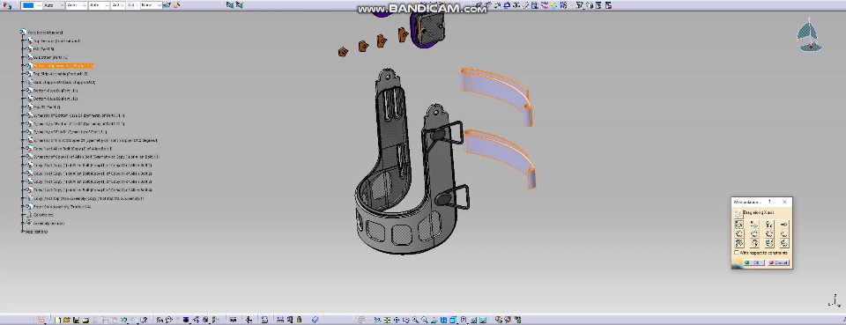
Task: Click Cancel in the Manipulation dialog
Action: click(778, 262)
